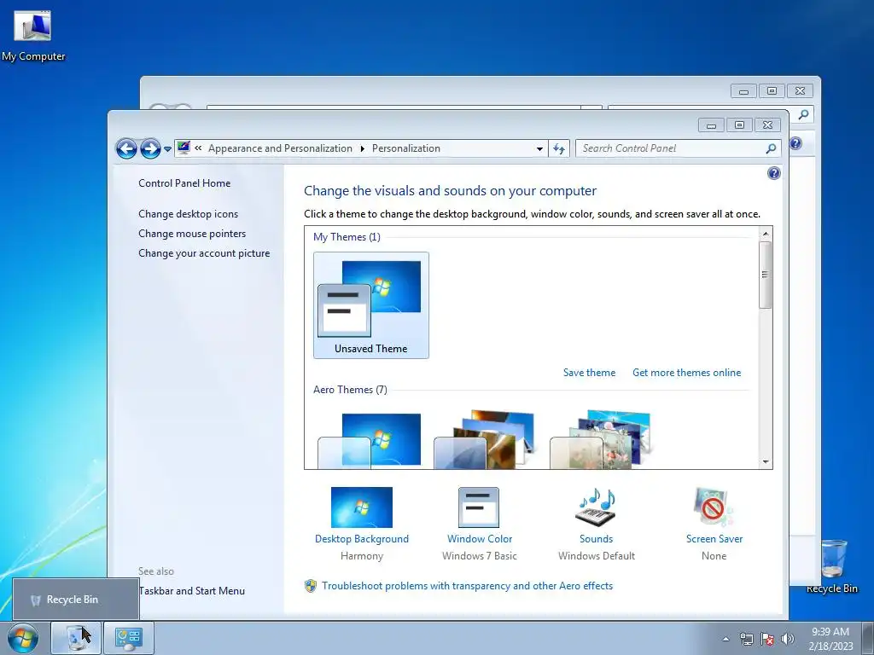
Task: Click Troubleshoot problems with transparency link
Action: click(467, 586)
